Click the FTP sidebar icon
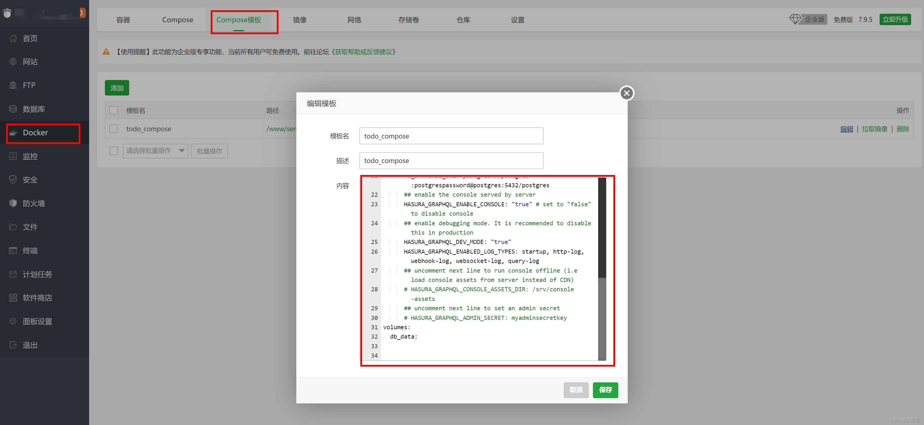 [13, 85]
